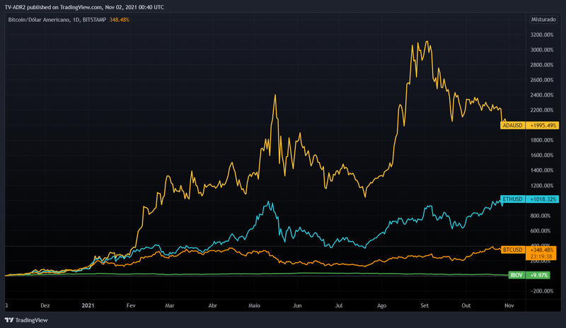Screen dimensions: 566x328
Task: Click the 2021 time axis label
Action: [x=88, y=305]
